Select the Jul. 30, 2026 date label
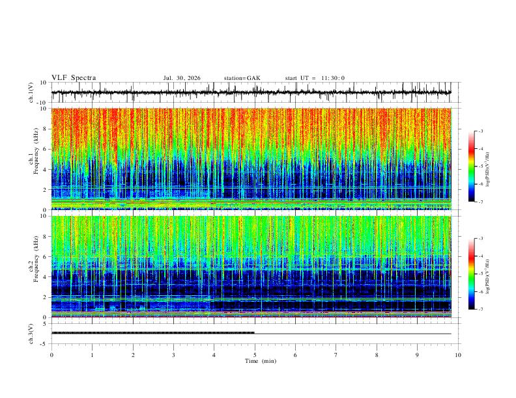This screenshot has width=516, height=398. click(182, 78)
